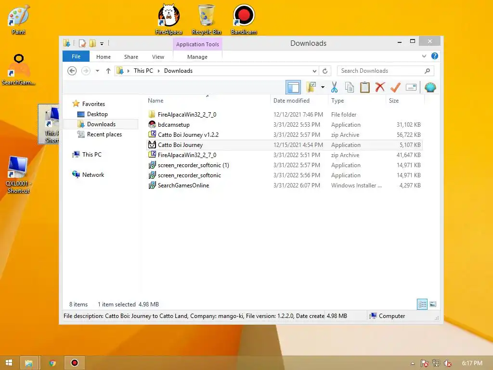Click the teal shell icon in toolbar
This screenshot has width=493, height=370.
click(430, 87)
